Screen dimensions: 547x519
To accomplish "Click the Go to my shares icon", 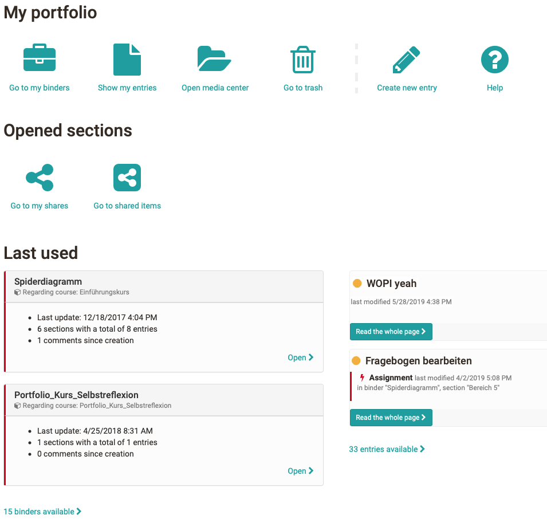I will [x=39, y=178].
